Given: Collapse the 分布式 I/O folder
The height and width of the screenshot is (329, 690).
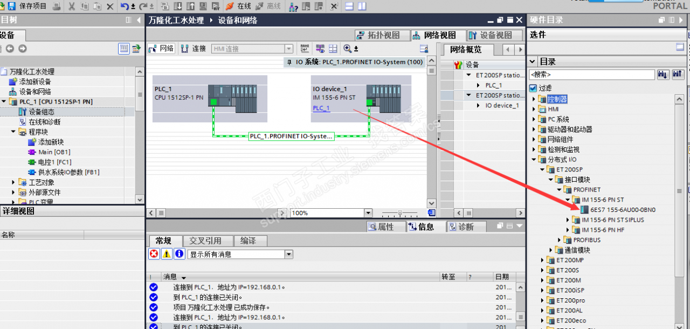Looking at the screenshot, I should pos(534,160).
